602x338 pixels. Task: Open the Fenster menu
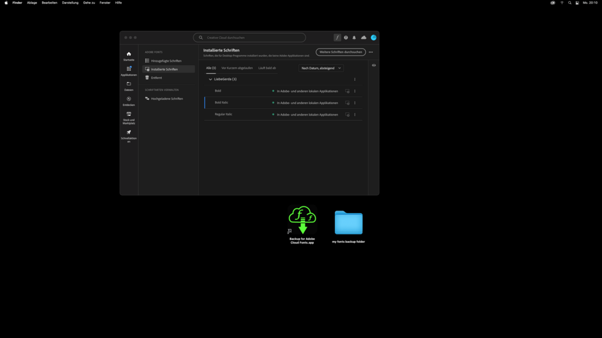(105, 2)
